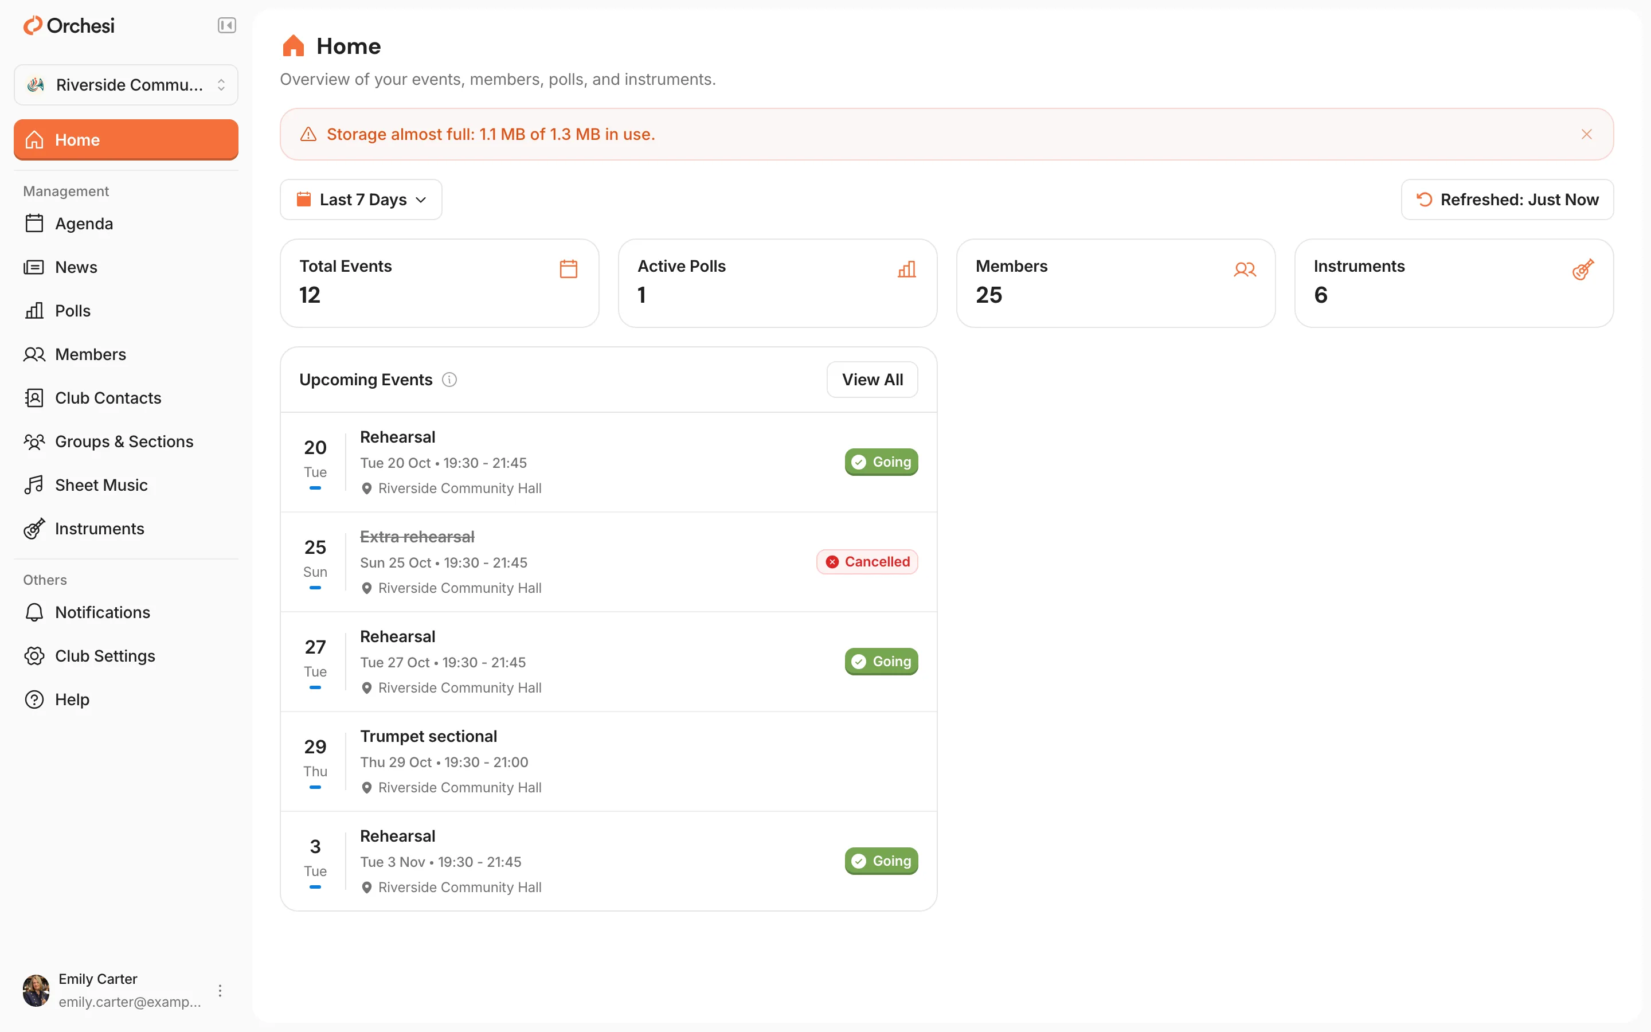Viewport: 1651px width, 1032px height.
Task: Open the Total Events card
Action: coord(439,283)
